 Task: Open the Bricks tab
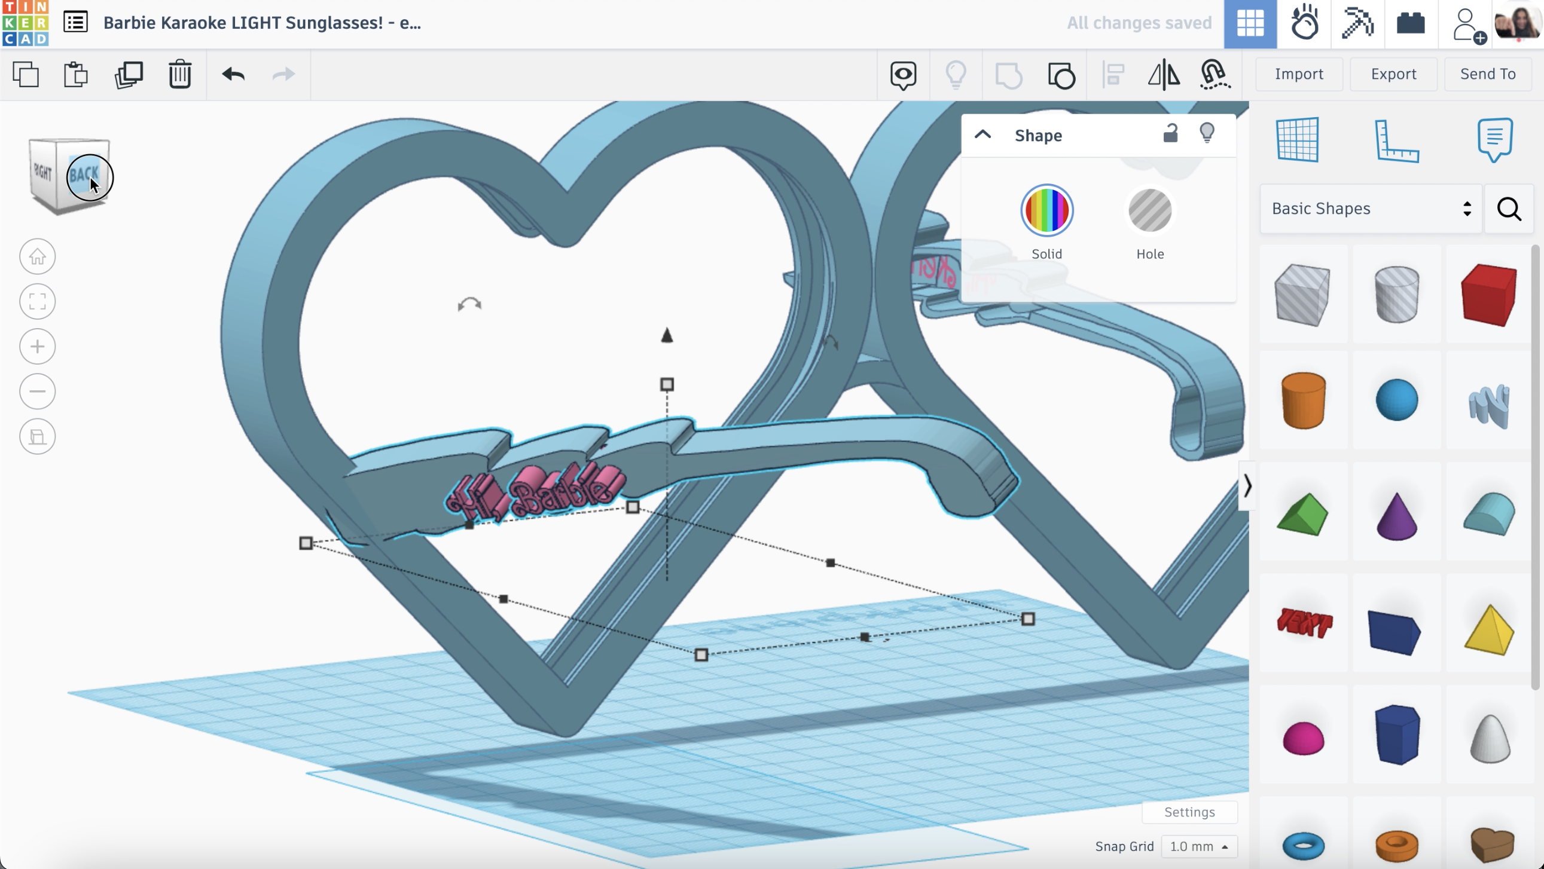click(x=1410, y=24)
